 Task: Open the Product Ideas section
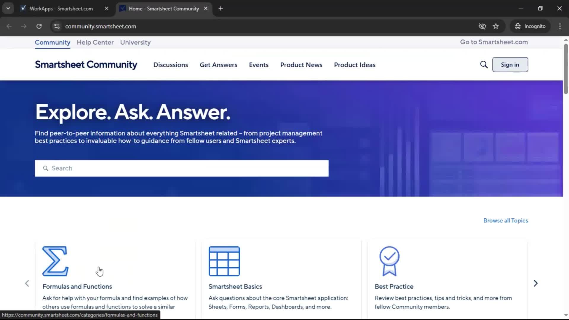[x=354, y=65]
